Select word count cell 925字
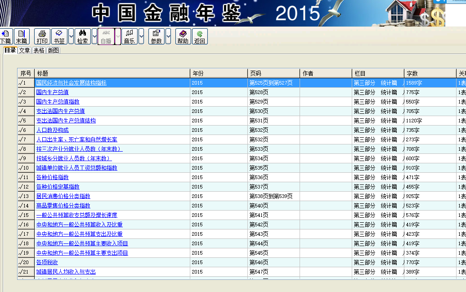 tap(430, 196)
